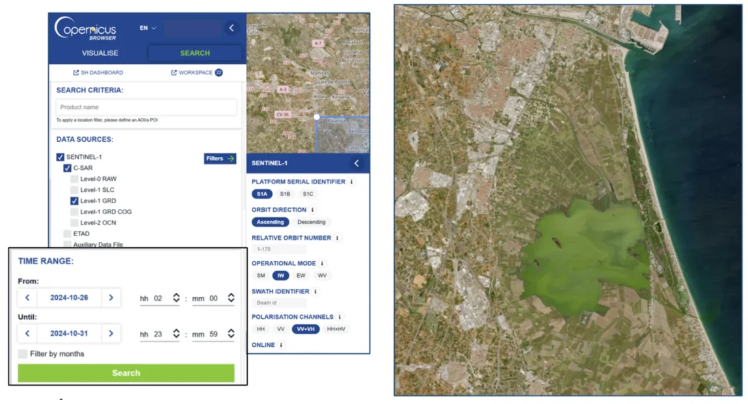The image size is (748, 404).
Task: Enable the Level-1 GRD COG checkbox
Action: point(74,212)
